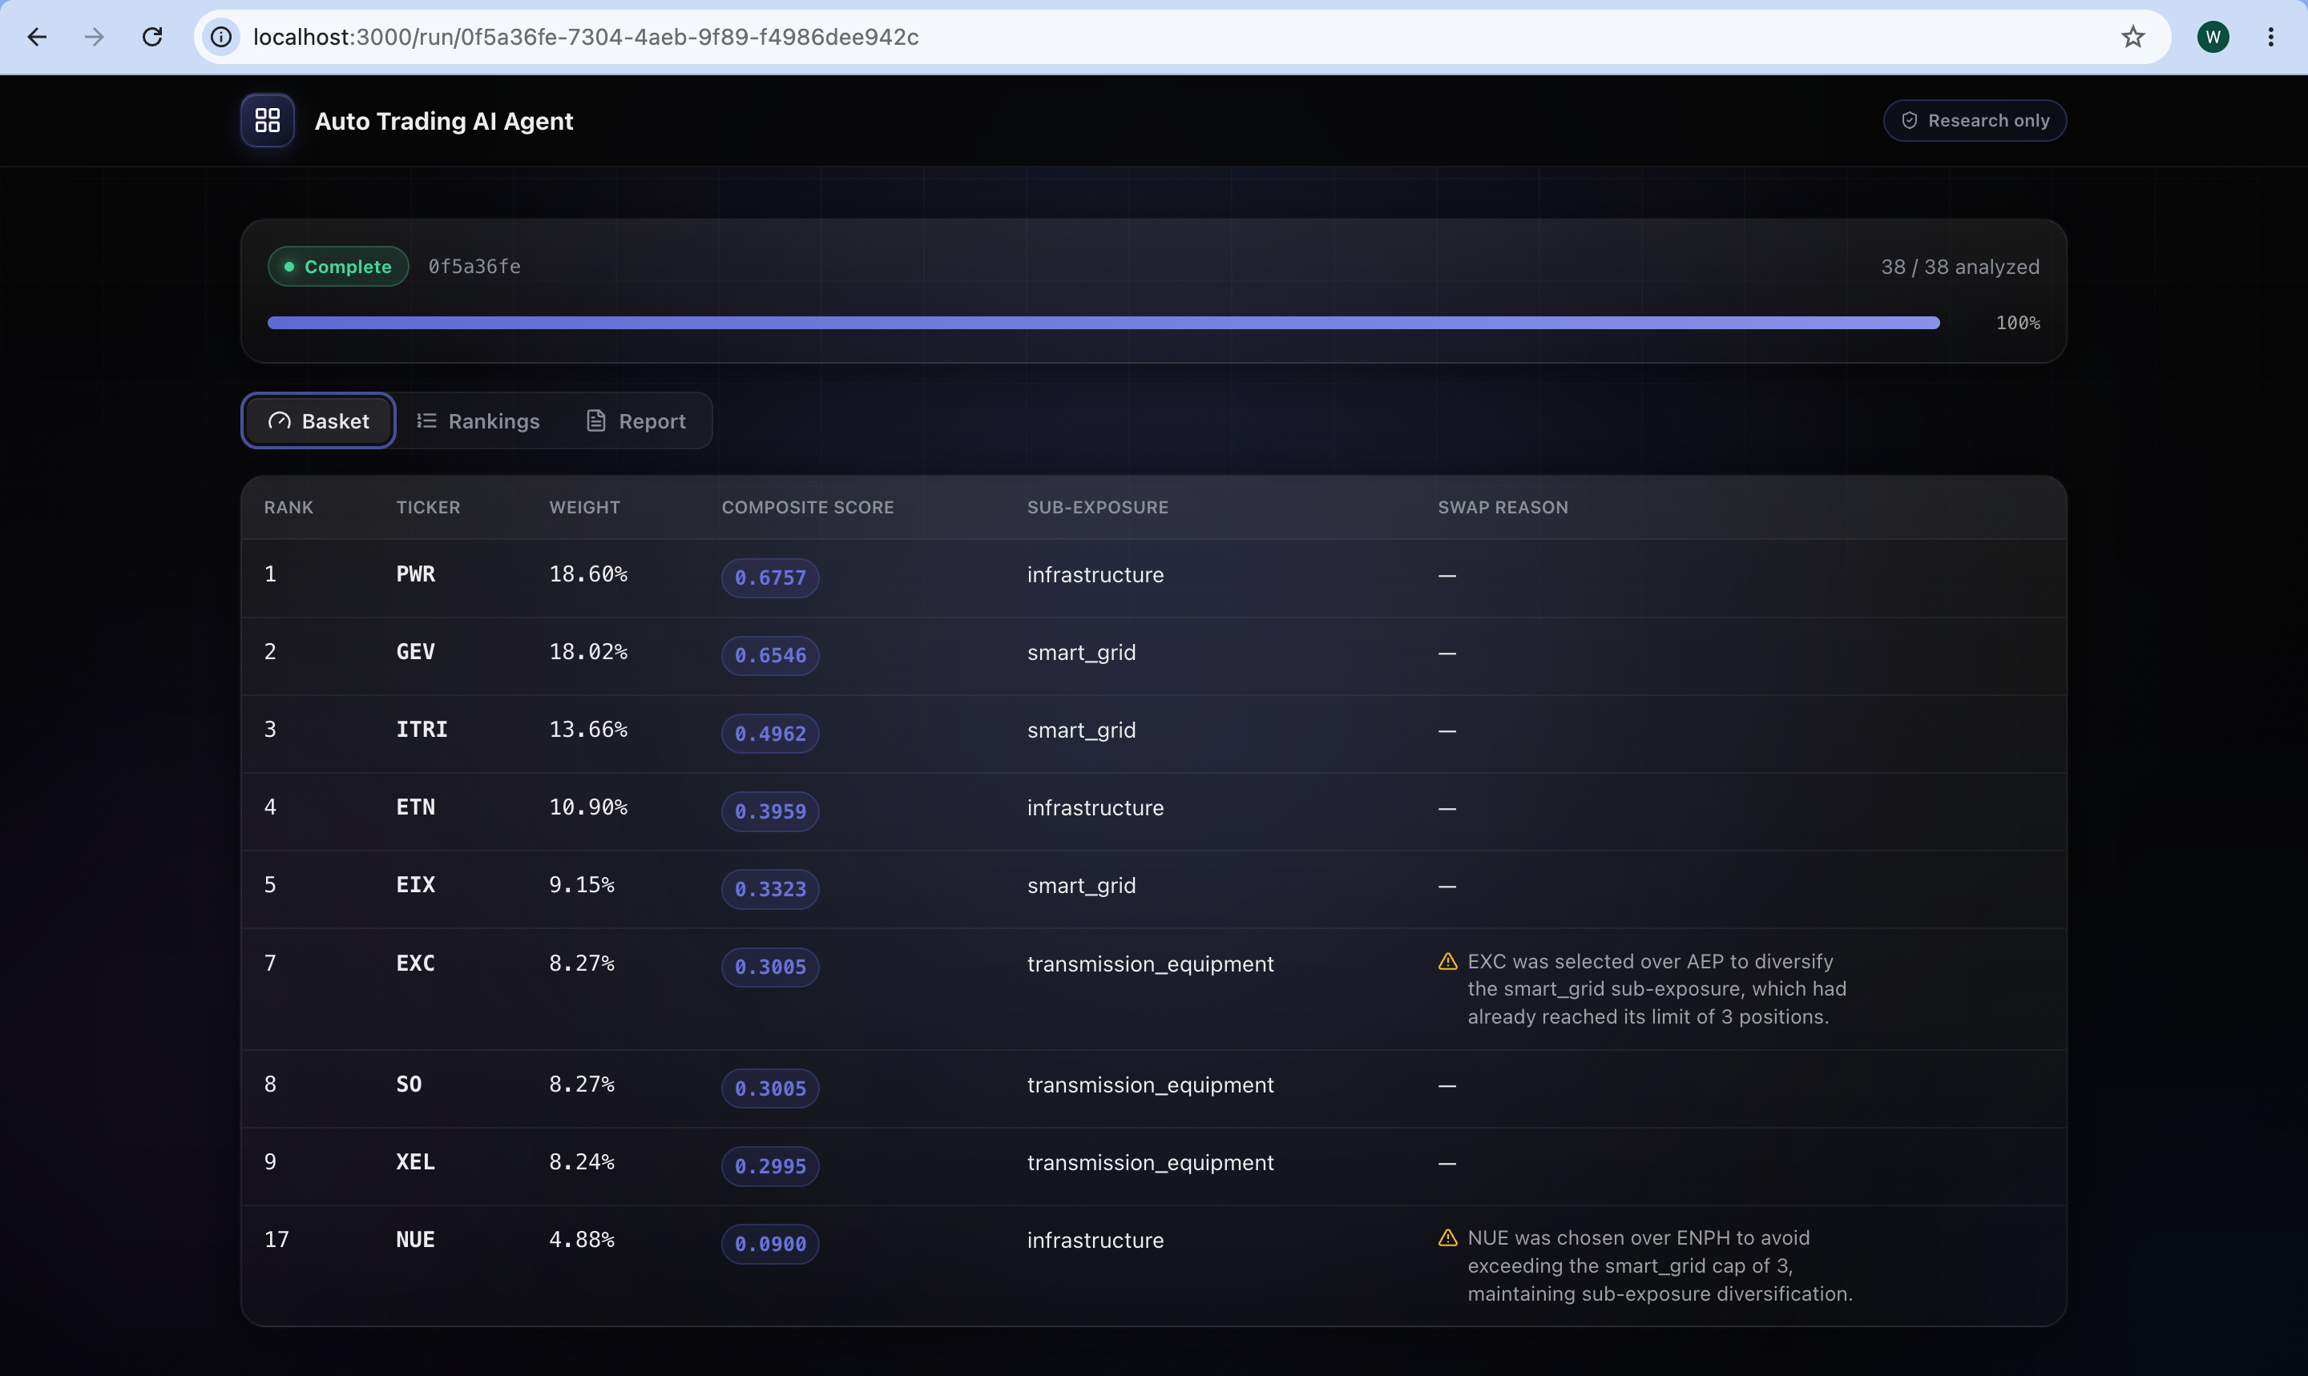2308x1376 pixels.
Task: Click smart_grid sub-exposure in the GEV row
Action: coord(1082,653)
